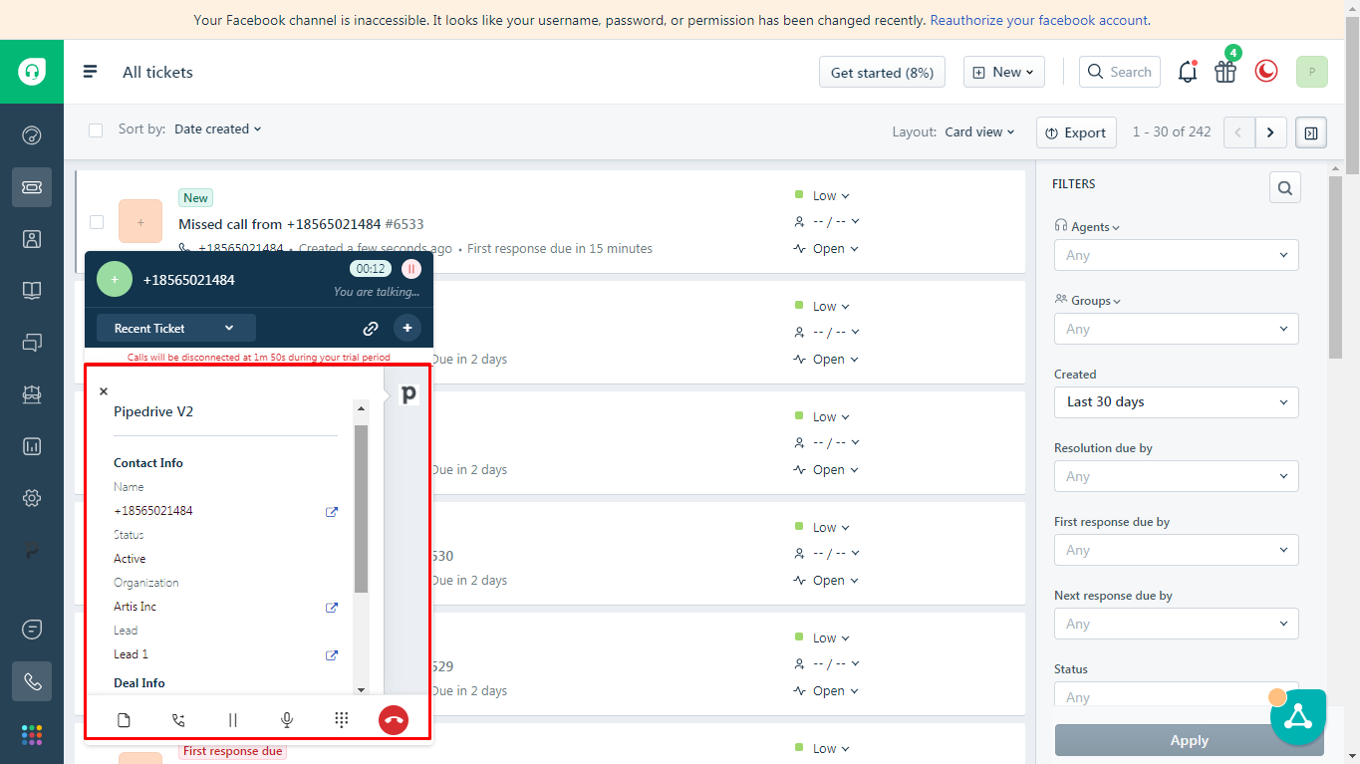Open Solutions book icon in sidebar

(x=32, y=291)
